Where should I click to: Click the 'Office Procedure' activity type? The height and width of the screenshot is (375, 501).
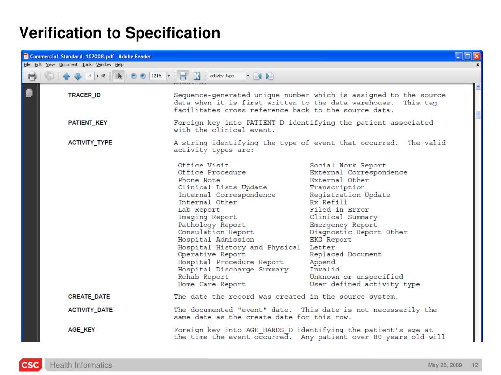(x=211, y=172)
